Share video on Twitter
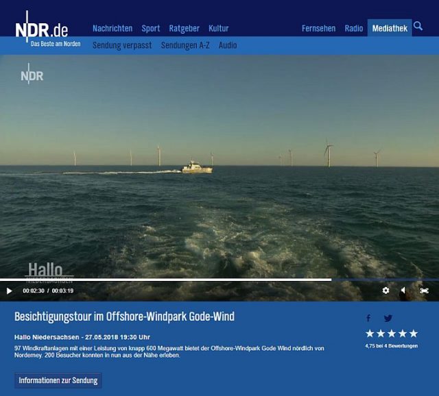This screenshot has height=396, width=439. 388,318
